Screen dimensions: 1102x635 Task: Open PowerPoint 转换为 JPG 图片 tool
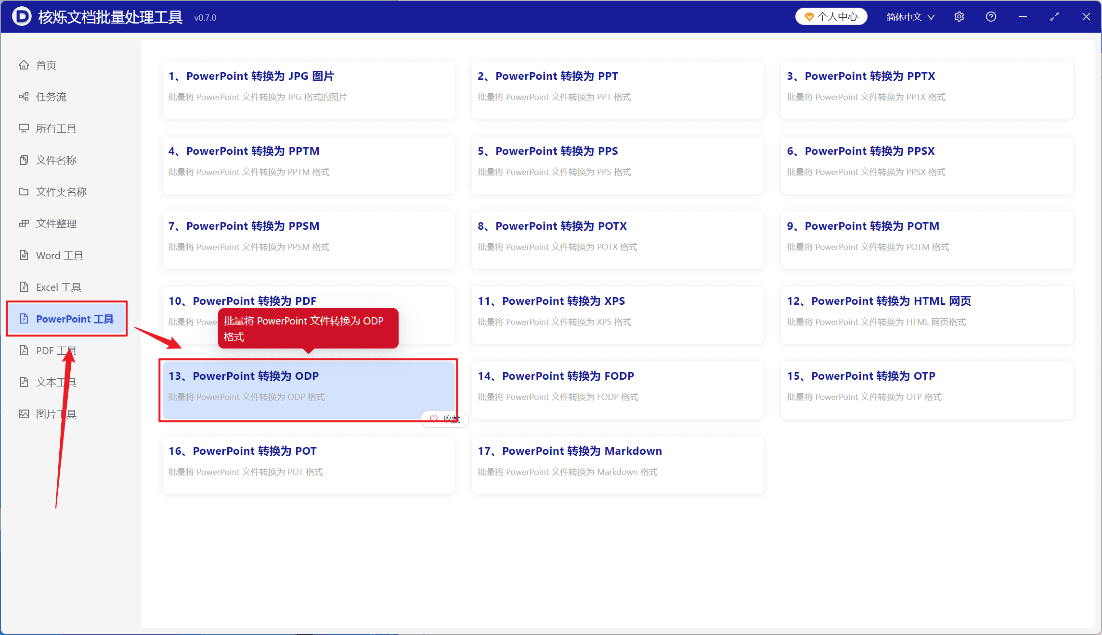coord(308,90)
